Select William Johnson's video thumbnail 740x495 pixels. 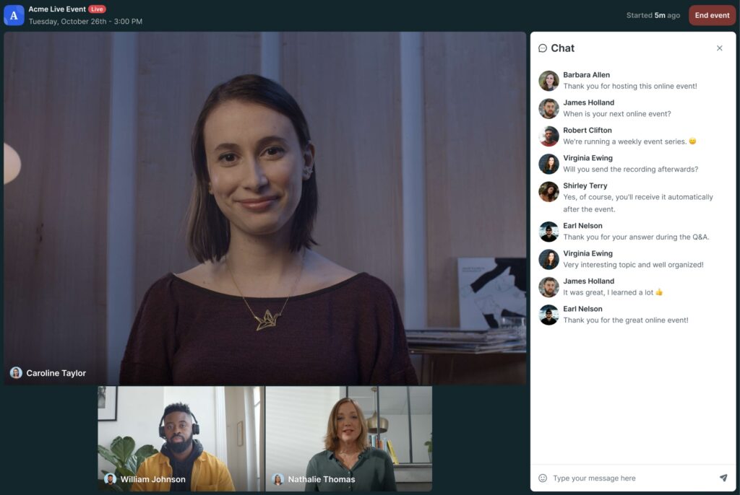click(181, 439)
